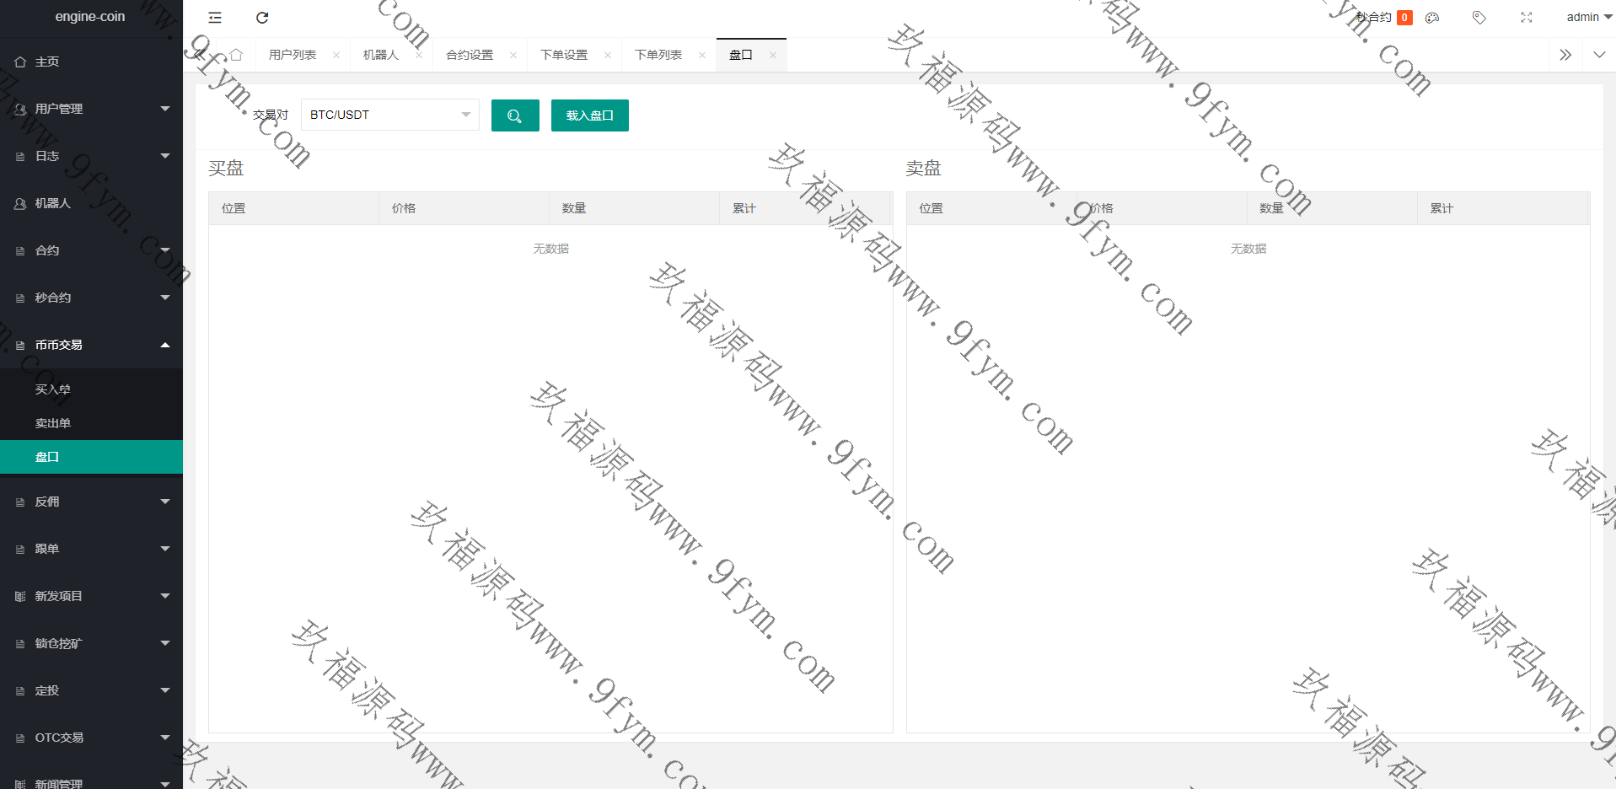This screenshot has width=1616, height=789.
Task: Close the 用户列表 tab
Action: pyautogui.click(x=336, y=56)
